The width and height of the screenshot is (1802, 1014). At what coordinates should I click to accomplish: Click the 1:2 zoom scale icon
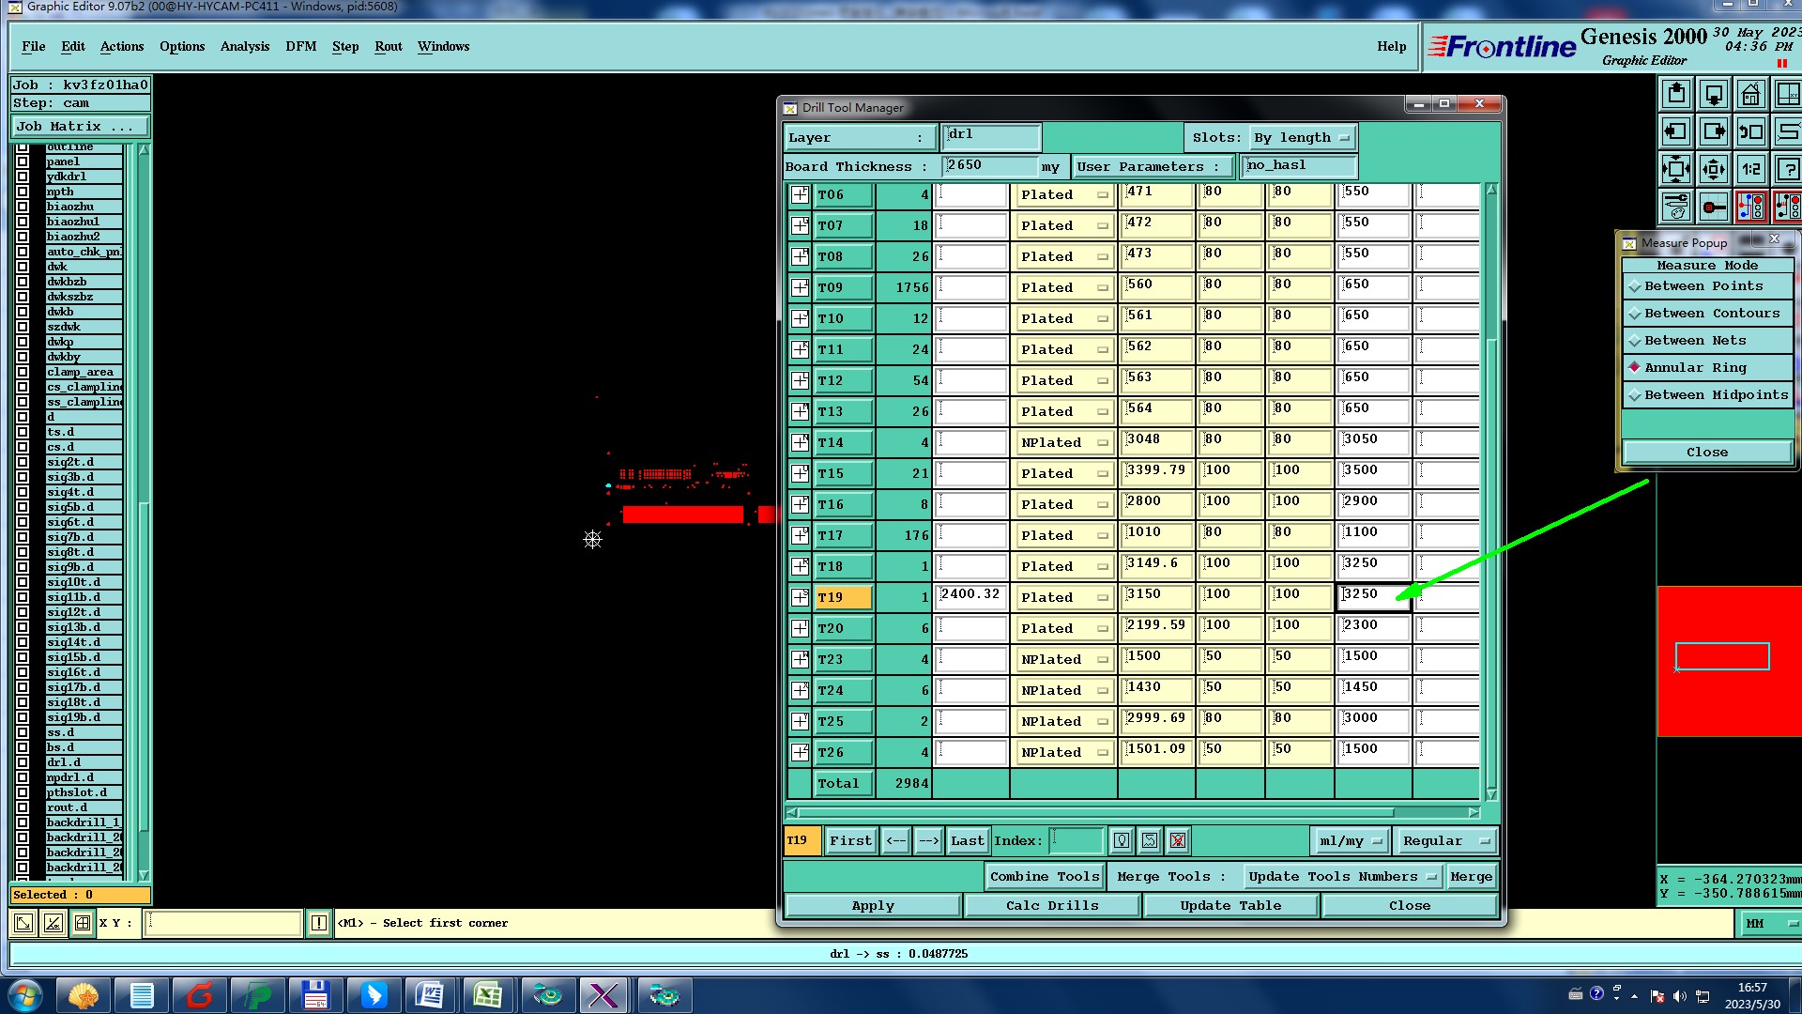coord(1750,170)
